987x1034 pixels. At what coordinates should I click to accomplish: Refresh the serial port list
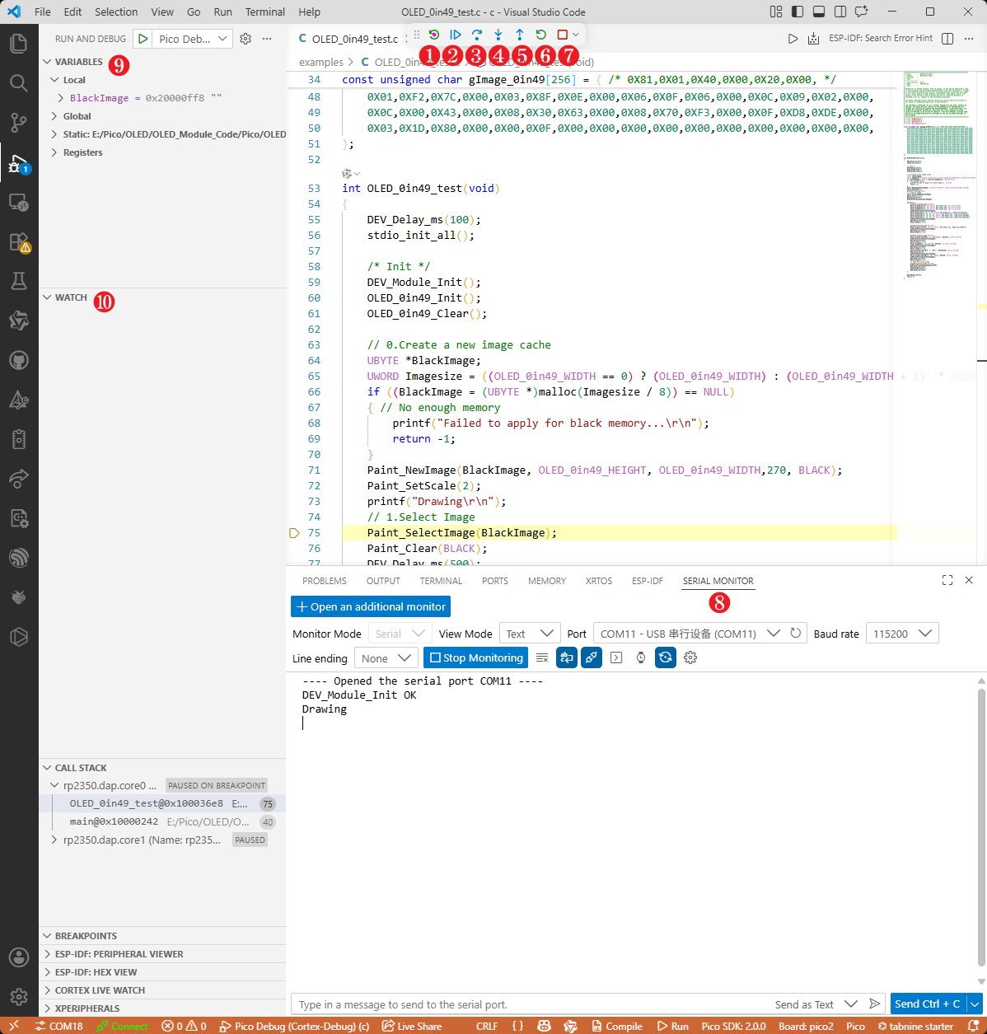tap(796, 634)
